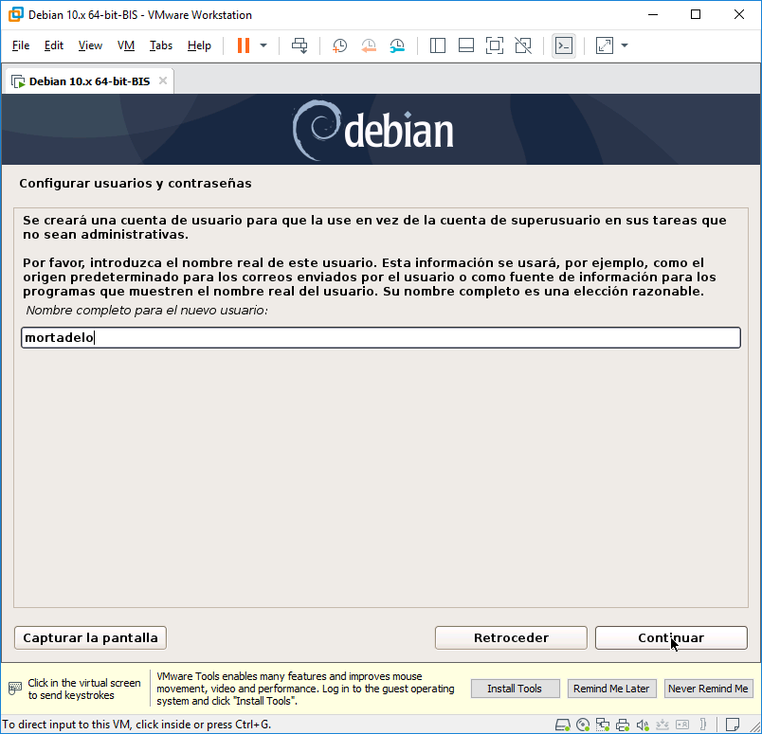This screenshot has height=734, width=762.
Task: Toggle the library sidebar view icon
Action: [x=437, y=45]
